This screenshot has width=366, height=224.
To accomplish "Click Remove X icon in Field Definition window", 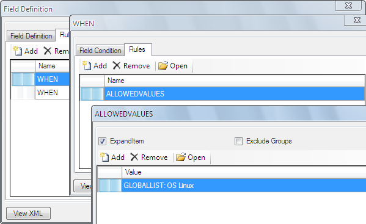I will coord(48,51).
